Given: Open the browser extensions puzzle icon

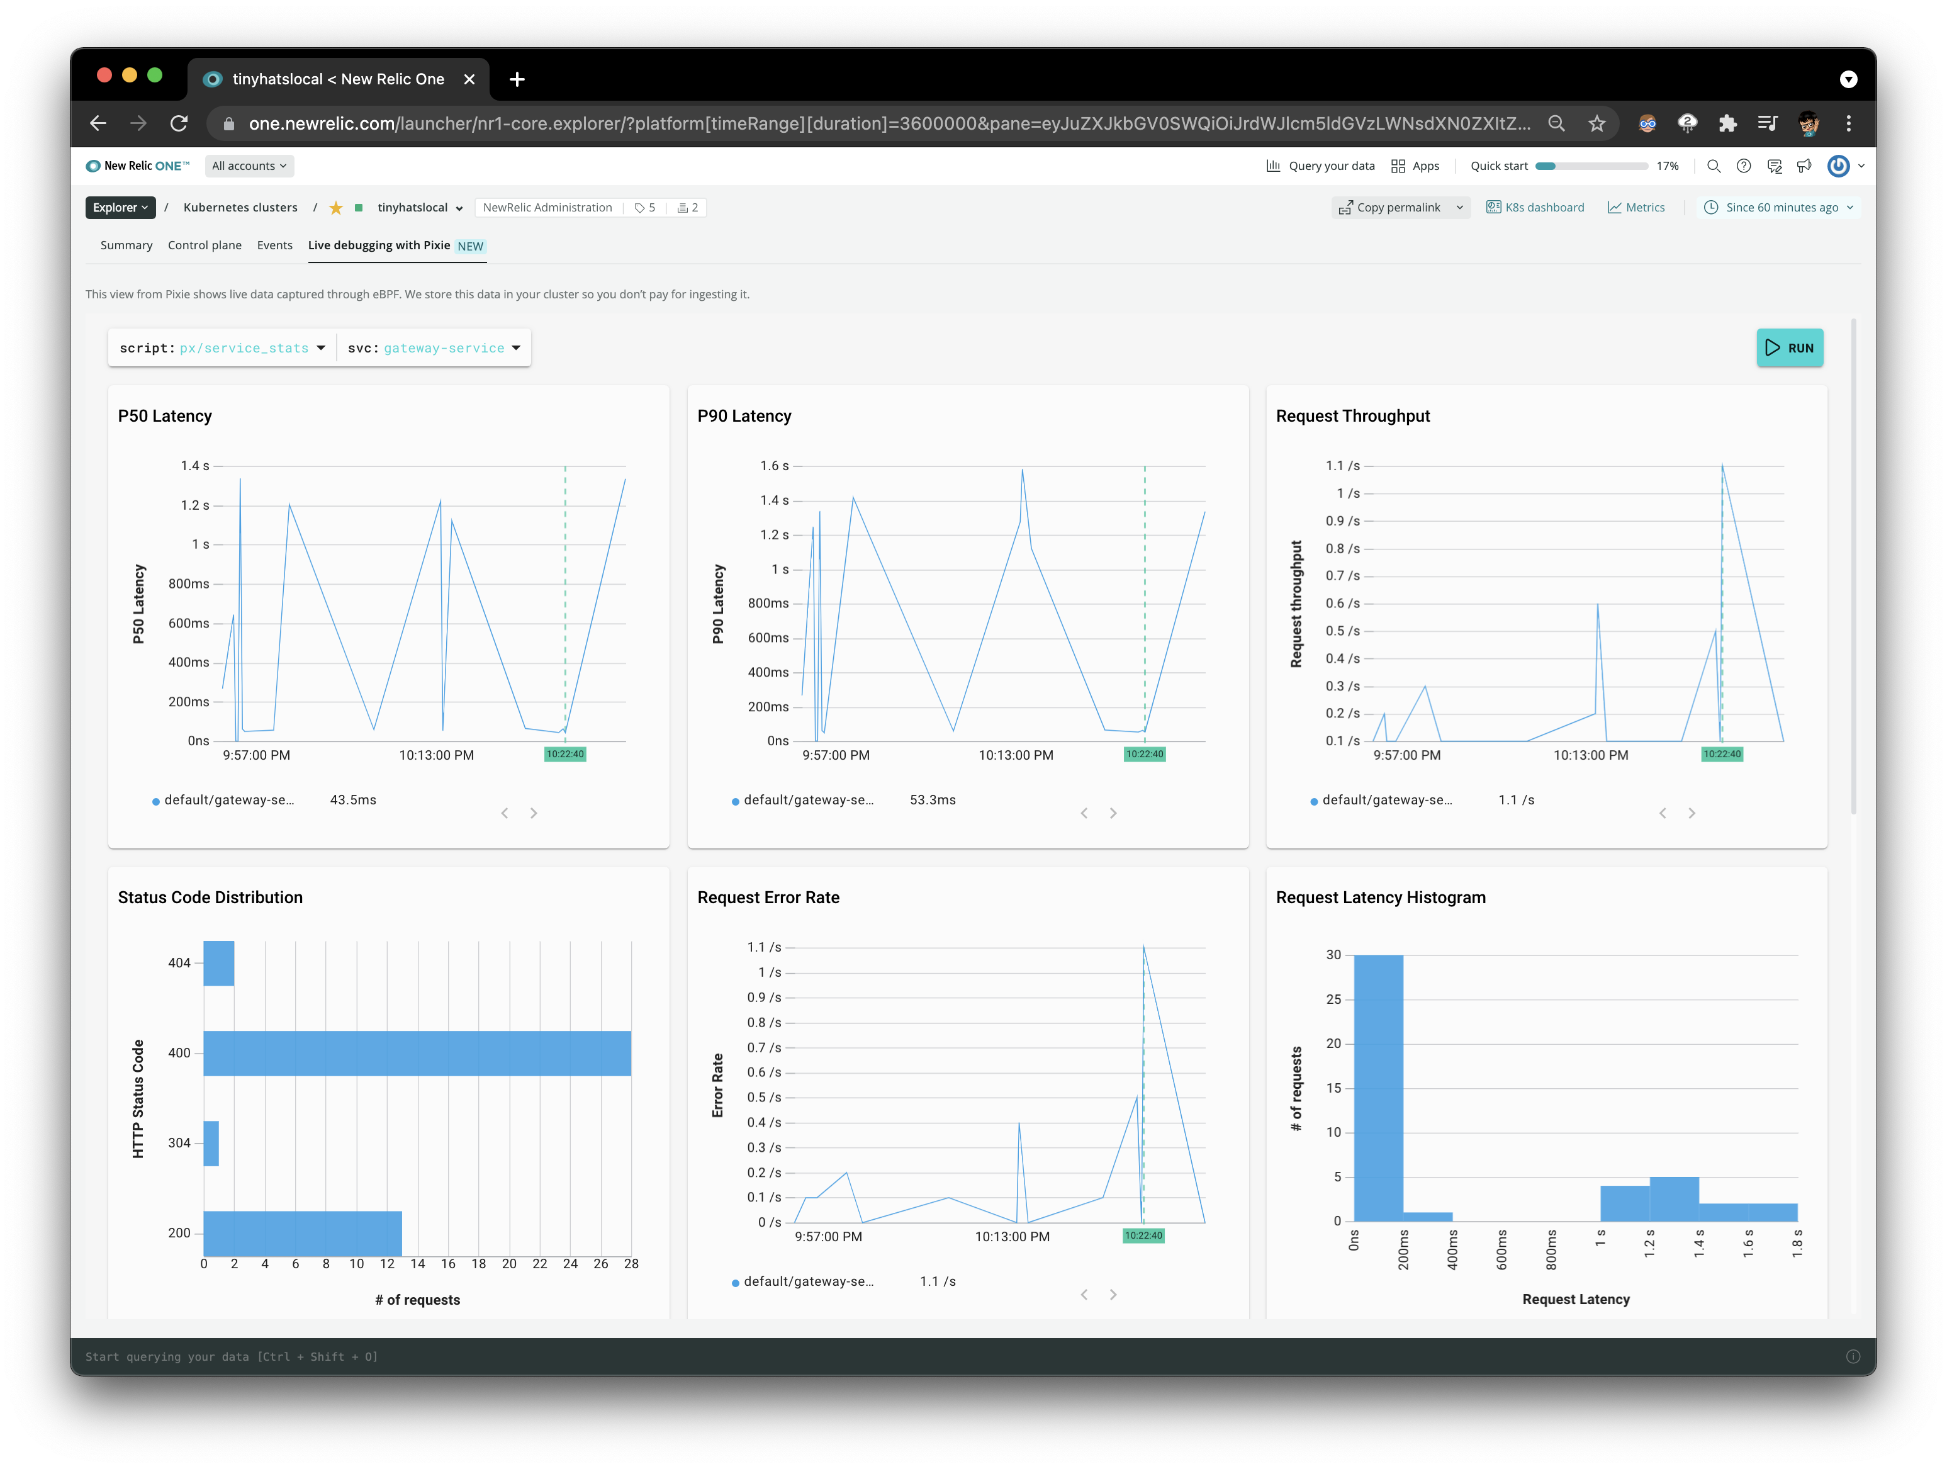Looking at the screenshot, I should click(1727, 124).
